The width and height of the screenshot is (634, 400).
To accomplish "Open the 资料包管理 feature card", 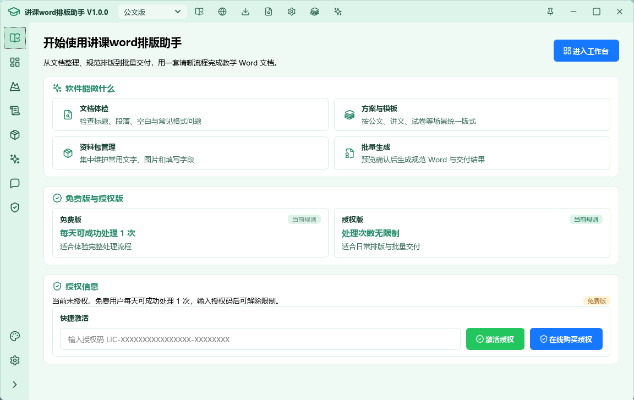I will click(x=190, y=153).
